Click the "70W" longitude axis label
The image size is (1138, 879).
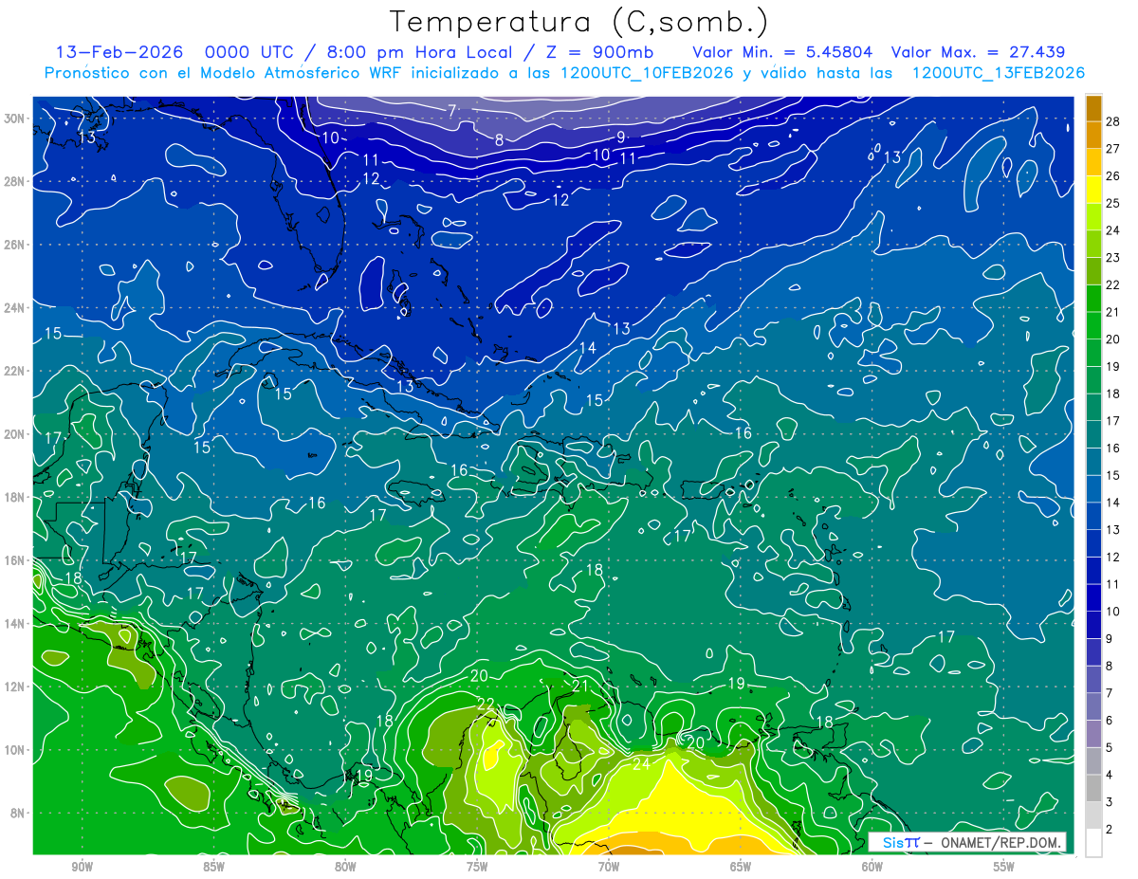coord(609,867)
